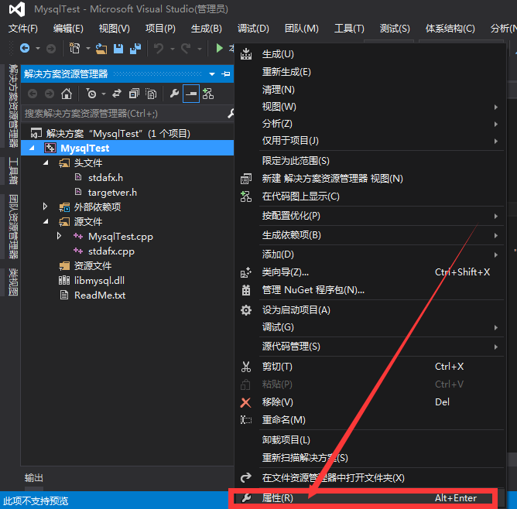
Task: Pin the Solution Explorer panel
Action: 226,73
